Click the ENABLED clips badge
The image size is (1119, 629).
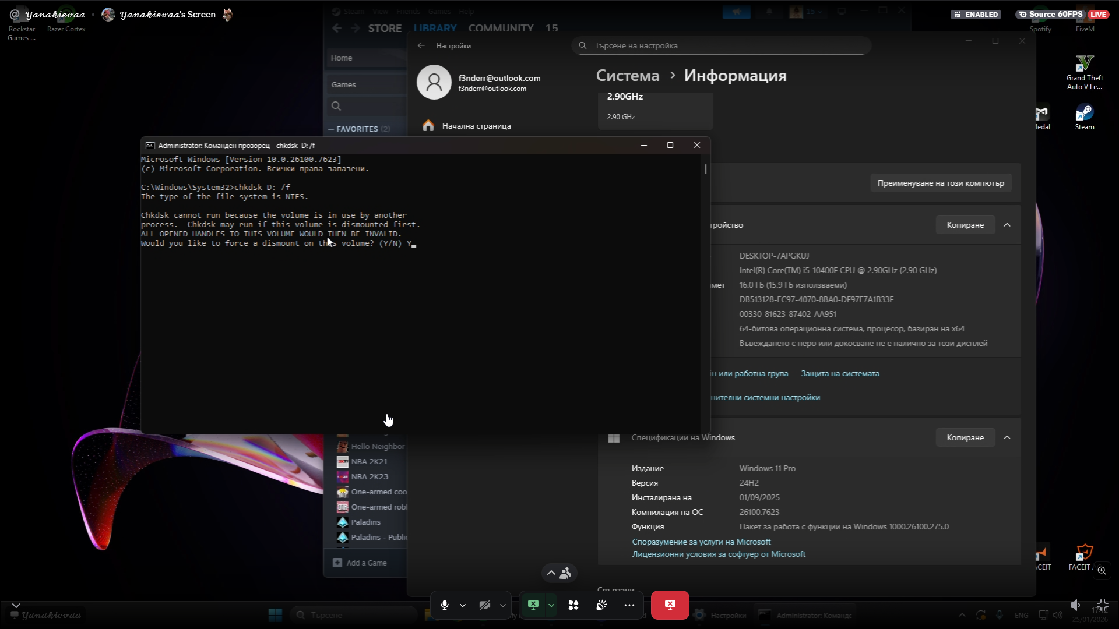coord(976,15)
